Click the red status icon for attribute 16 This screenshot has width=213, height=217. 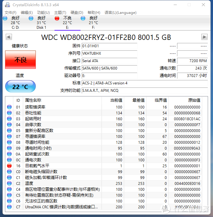pyautogui.click(x=9, y=166)
